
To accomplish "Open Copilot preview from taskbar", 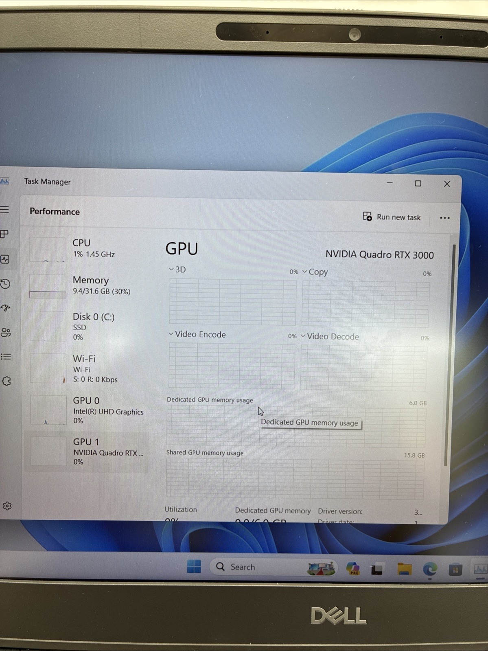I will [x=352, y=568].
